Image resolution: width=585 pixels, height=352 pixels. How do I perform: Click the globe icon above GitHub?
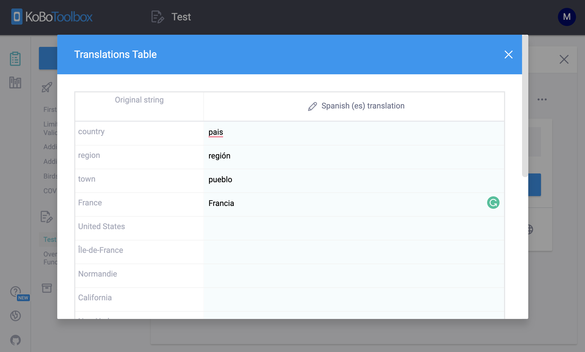[x=16, y=316]
